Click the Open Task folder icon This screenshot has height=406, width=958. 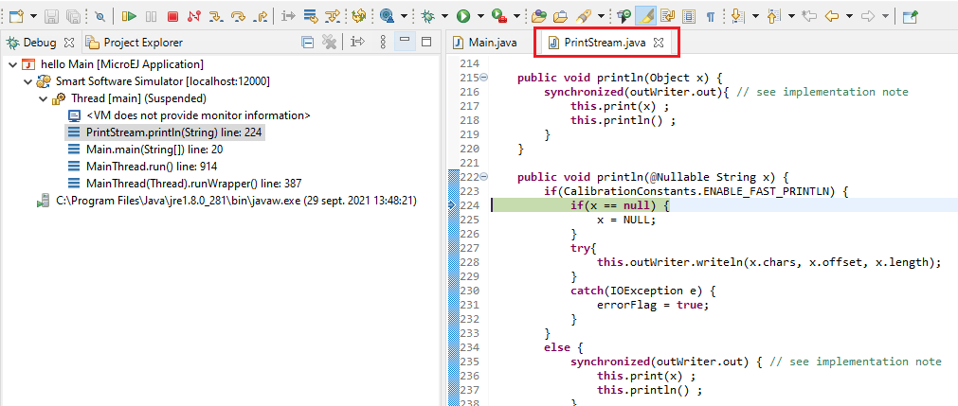[x=561, y=16]
